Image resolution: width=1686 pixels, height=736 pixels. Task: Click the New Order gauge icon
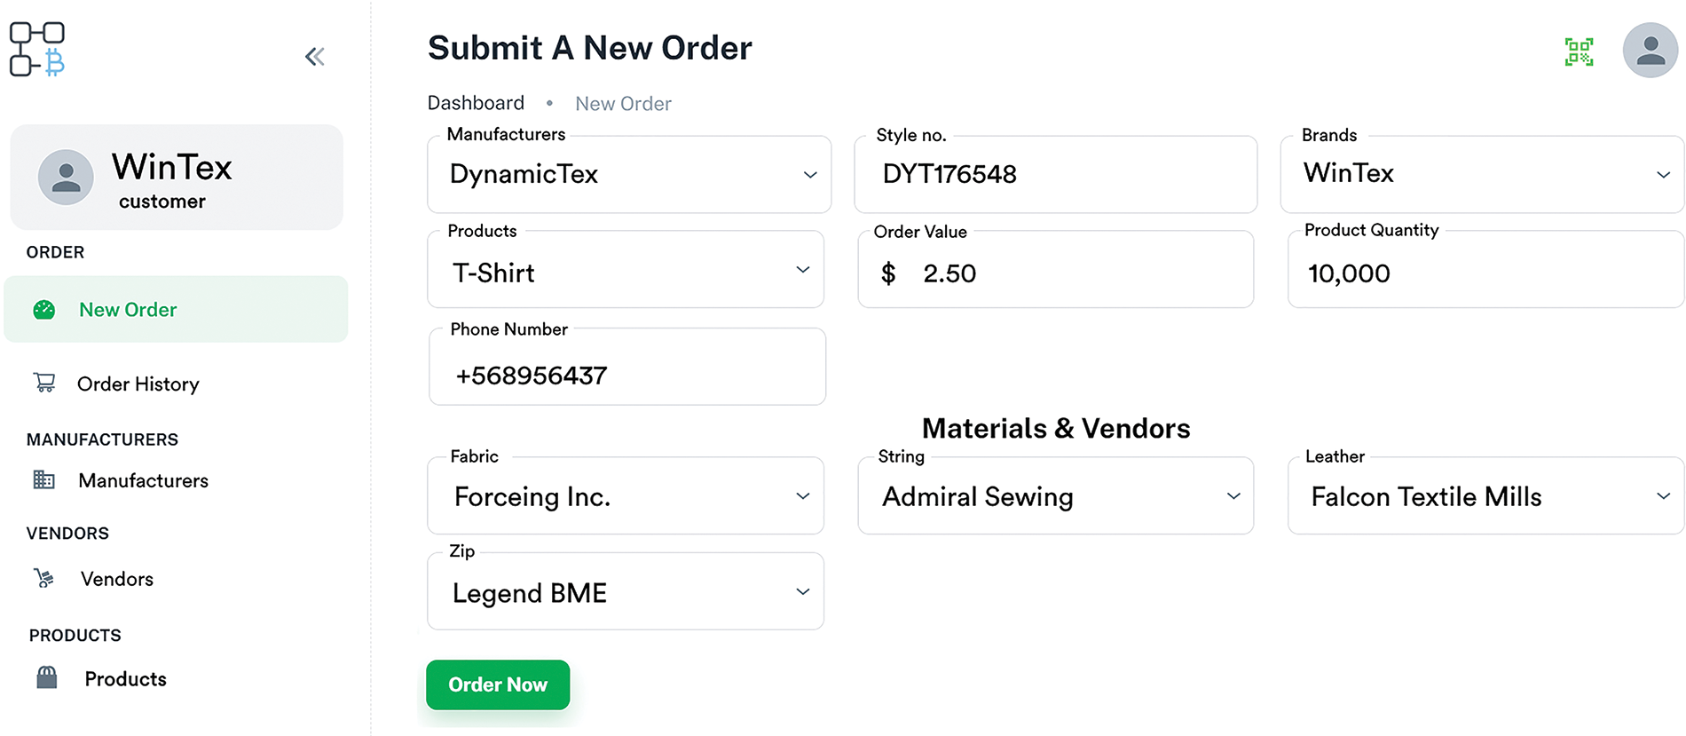[x=44, y=310]
